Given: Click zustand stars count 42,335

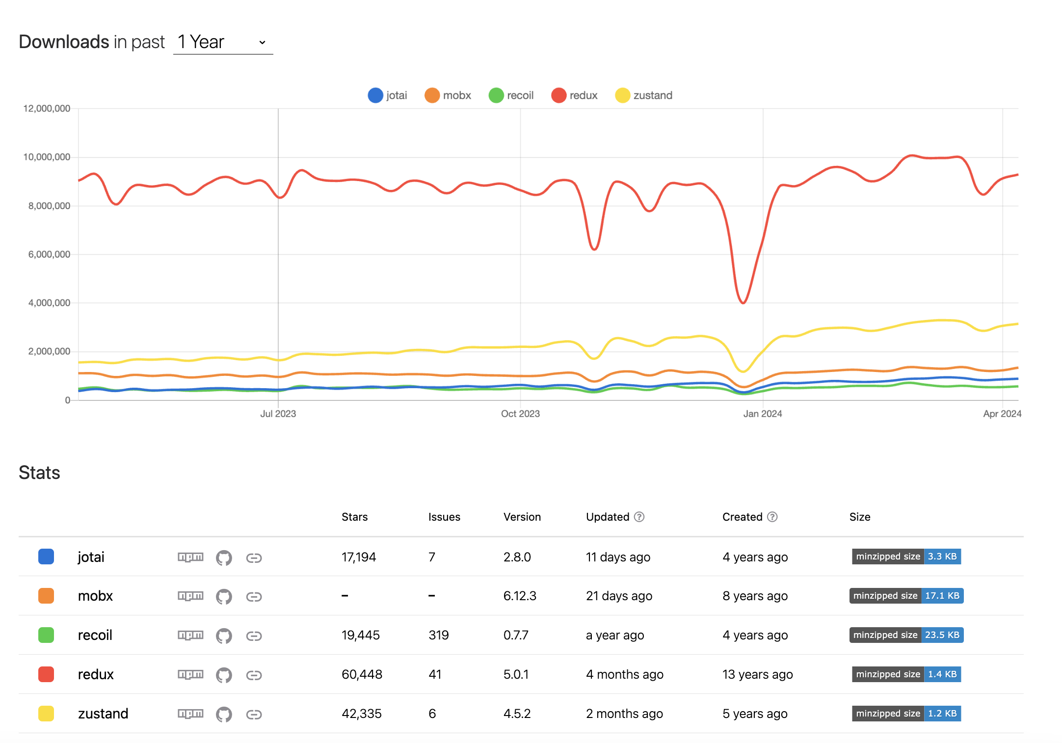Looking at the screenshot, I should pyautogui.click(x=362, y=714).
